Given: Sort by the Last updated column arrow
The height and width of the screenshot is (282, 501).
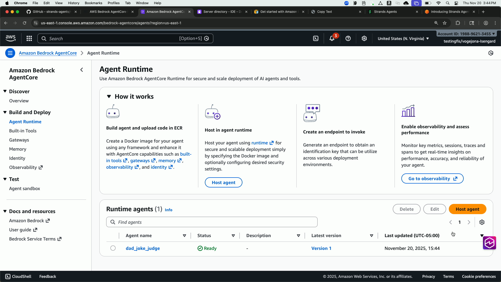Looking at the screenshot, I should pos(482,236).
